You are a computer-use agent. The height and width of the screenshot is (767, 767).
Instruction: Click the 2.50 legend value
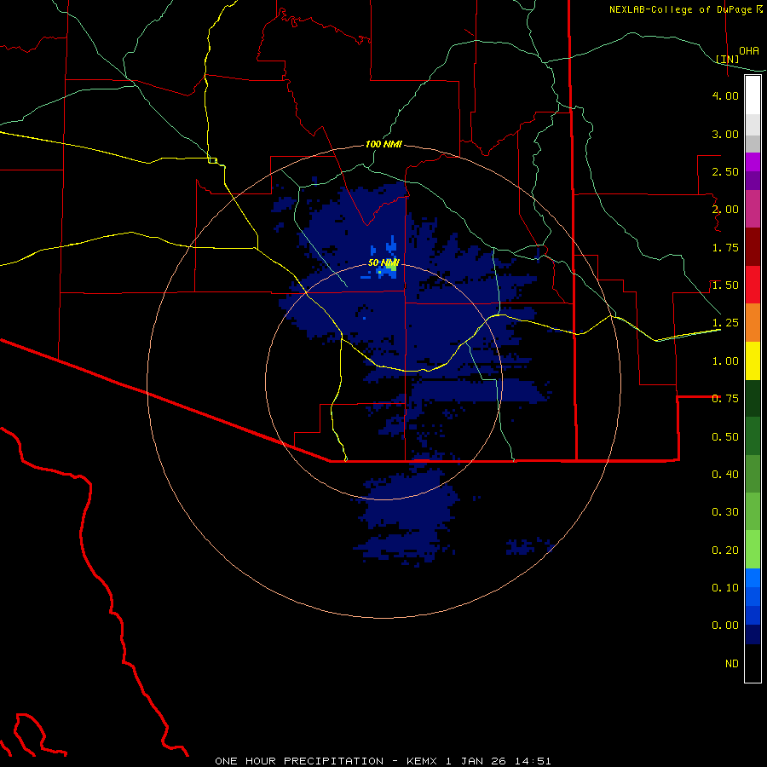pos(725,171)
